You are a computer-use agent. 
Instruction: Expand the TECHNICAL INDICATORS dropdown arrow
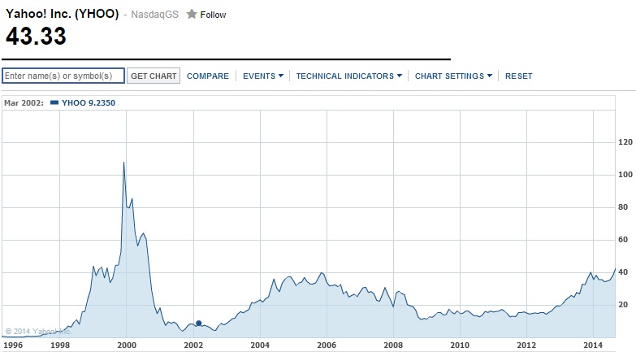400,76
